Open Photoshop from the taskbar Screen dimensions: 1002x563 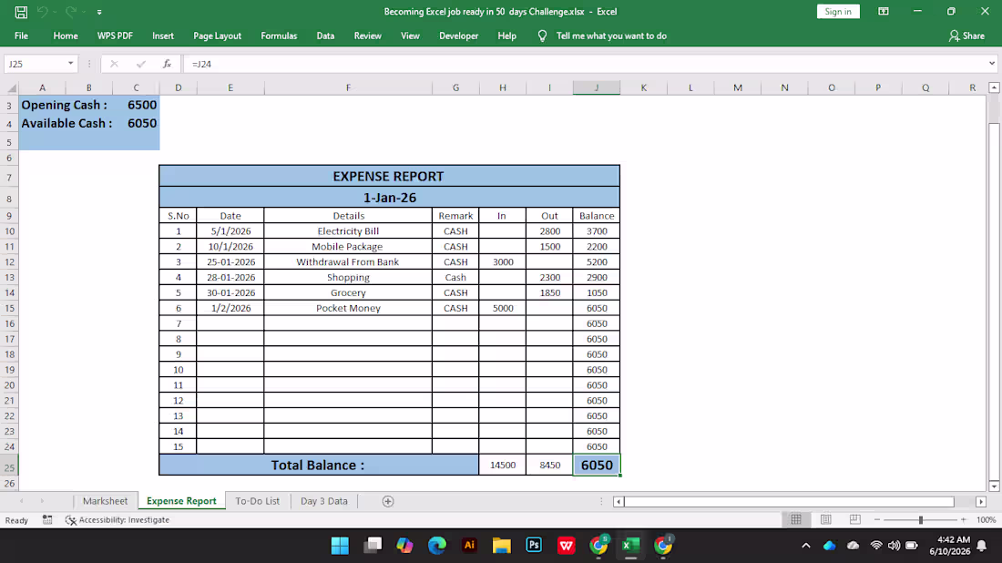pos(534,545)
